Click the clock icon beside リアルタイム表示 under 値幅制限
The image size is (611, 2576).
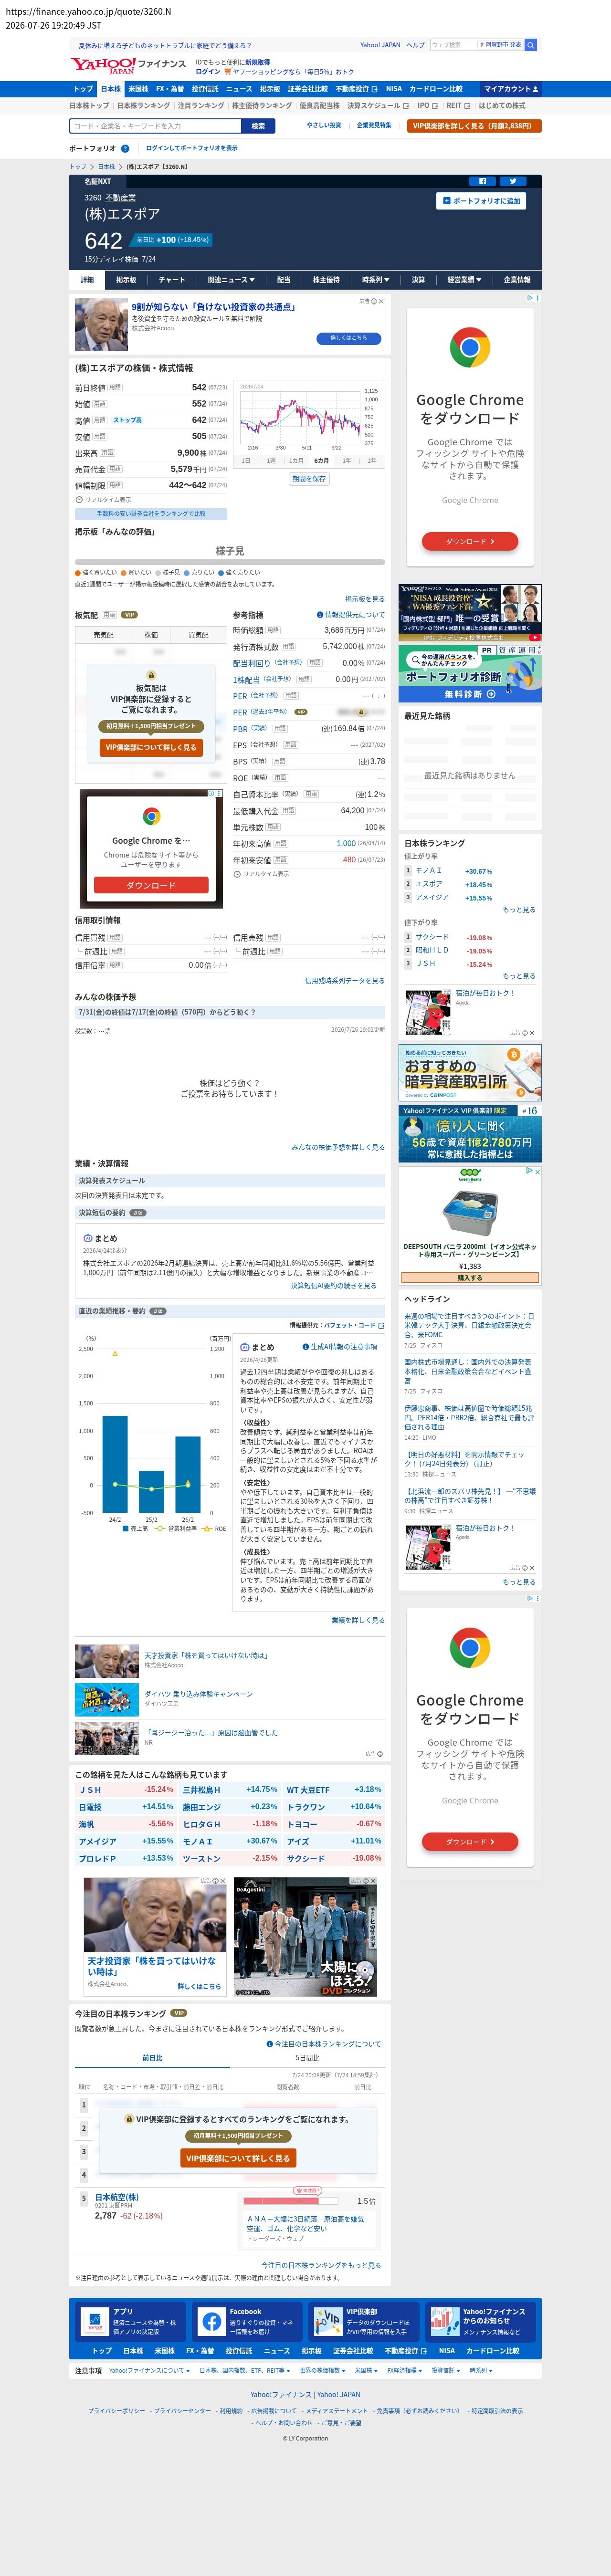pyautogui.click(x=79, y=499)
